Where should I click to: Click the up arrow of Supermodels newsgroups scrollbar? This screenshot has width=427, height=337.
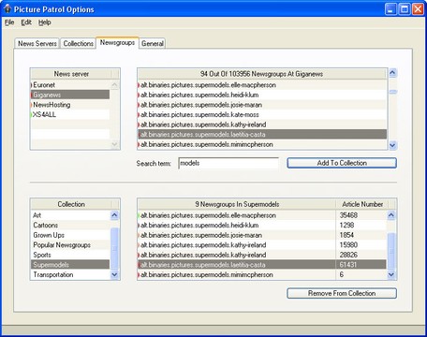click(x=390, y=215)
